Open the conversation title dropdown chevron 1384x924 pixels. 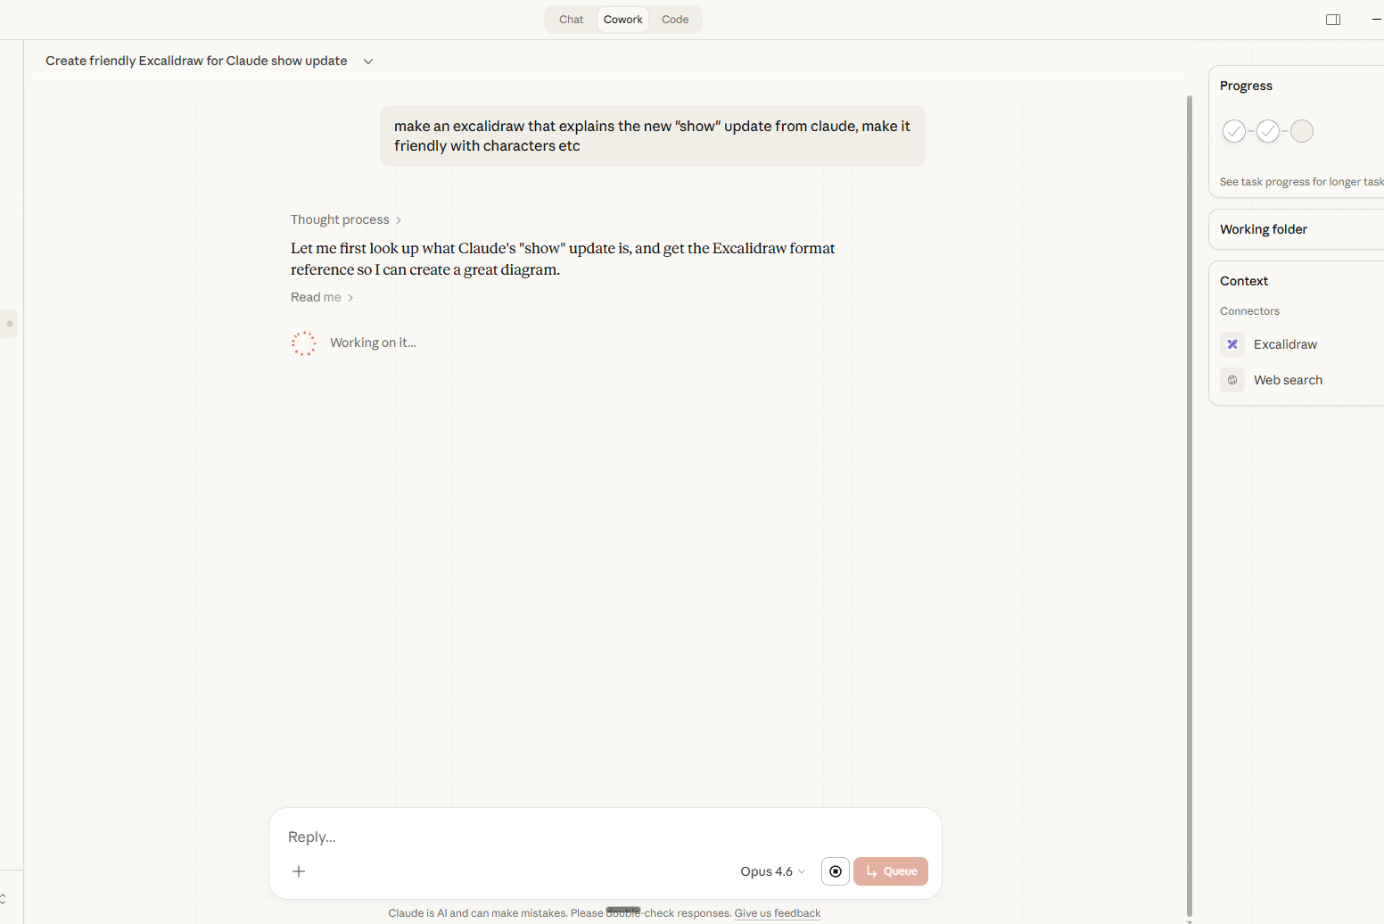368,62
